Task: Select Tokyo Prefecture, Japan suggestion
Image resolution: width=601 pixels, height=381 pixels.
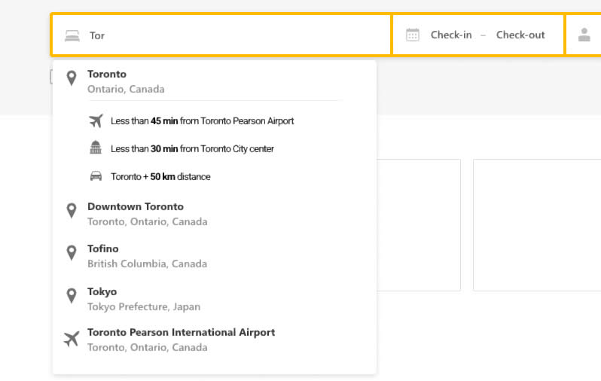Action: click(x=143, y=299)
